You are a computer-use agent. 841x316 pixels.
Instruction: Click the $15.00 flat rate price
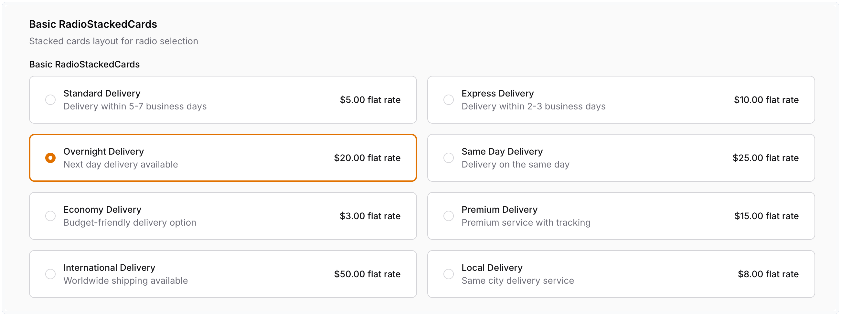point(766,216)
